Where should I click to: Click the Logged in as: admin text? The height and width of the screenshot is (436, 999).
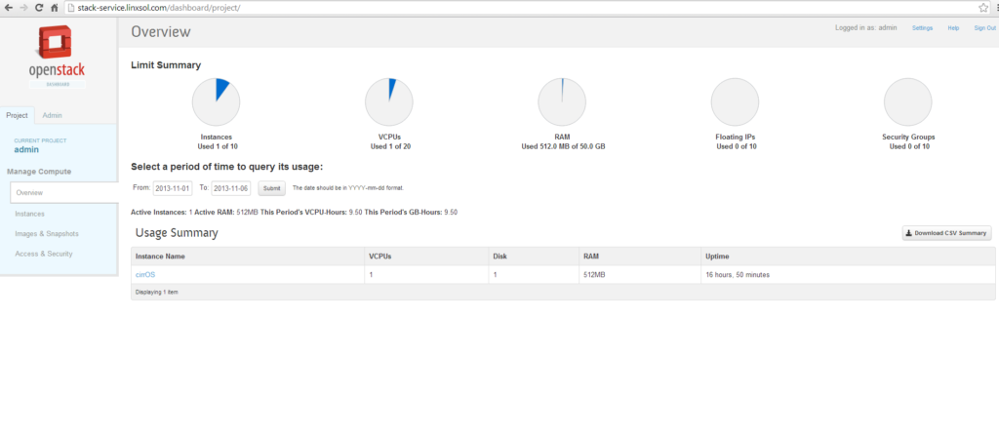tap(866, 28)
